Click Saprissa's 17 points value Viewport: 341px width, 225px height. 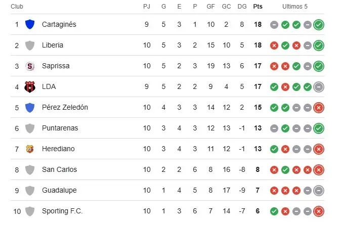tap(258, 66)
